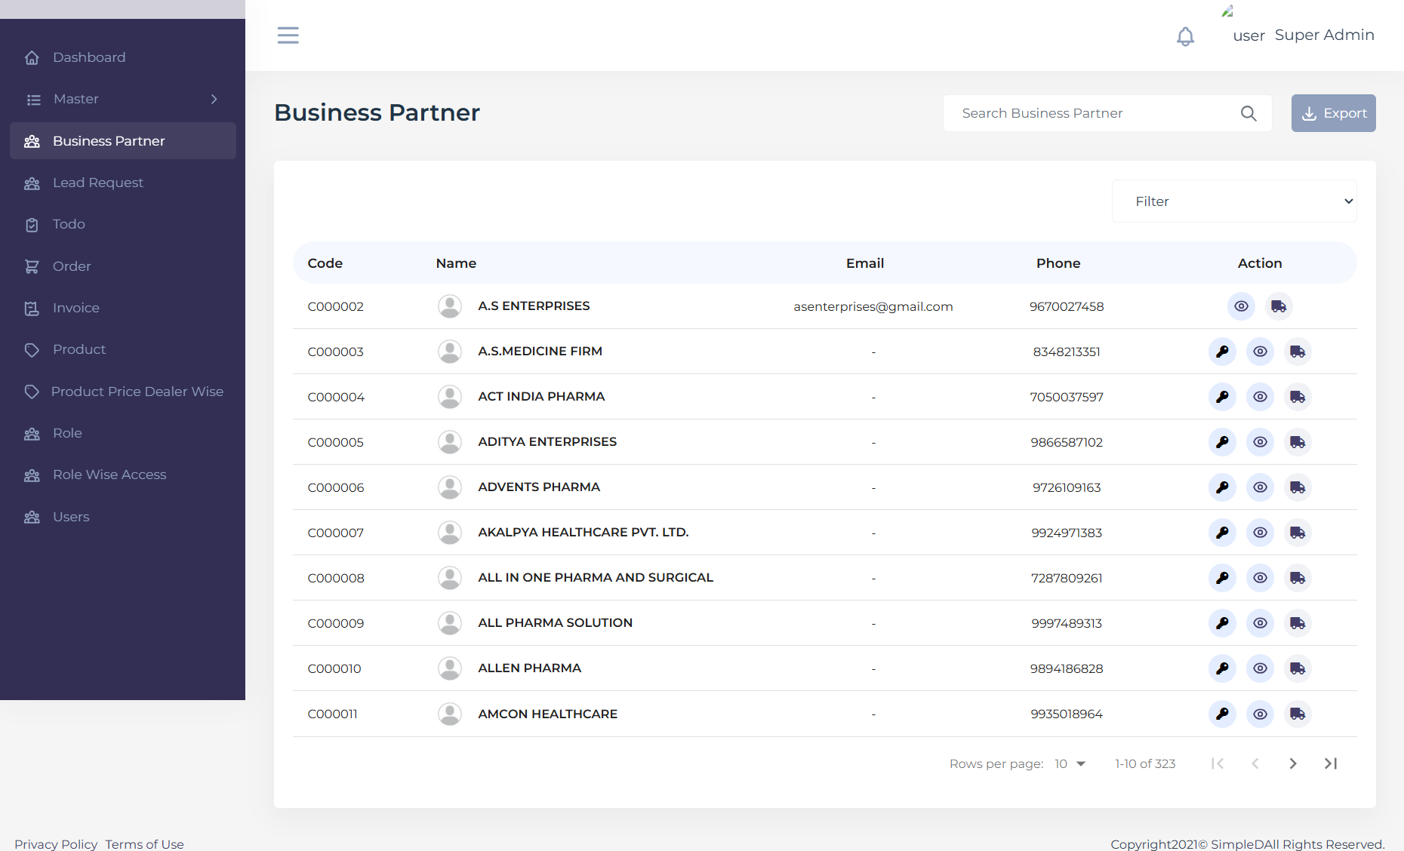Click key icon for ALL PHARMA SOLUTION
The image size is (1404, 851).
(1222, 623)
